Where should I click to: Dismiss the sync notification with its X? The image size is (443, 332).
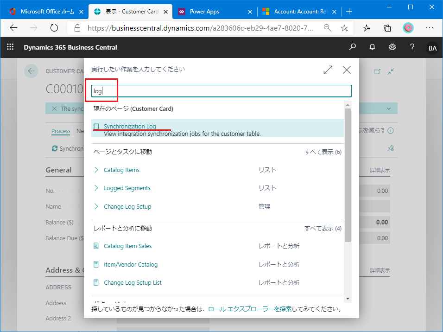pos(54,109)
